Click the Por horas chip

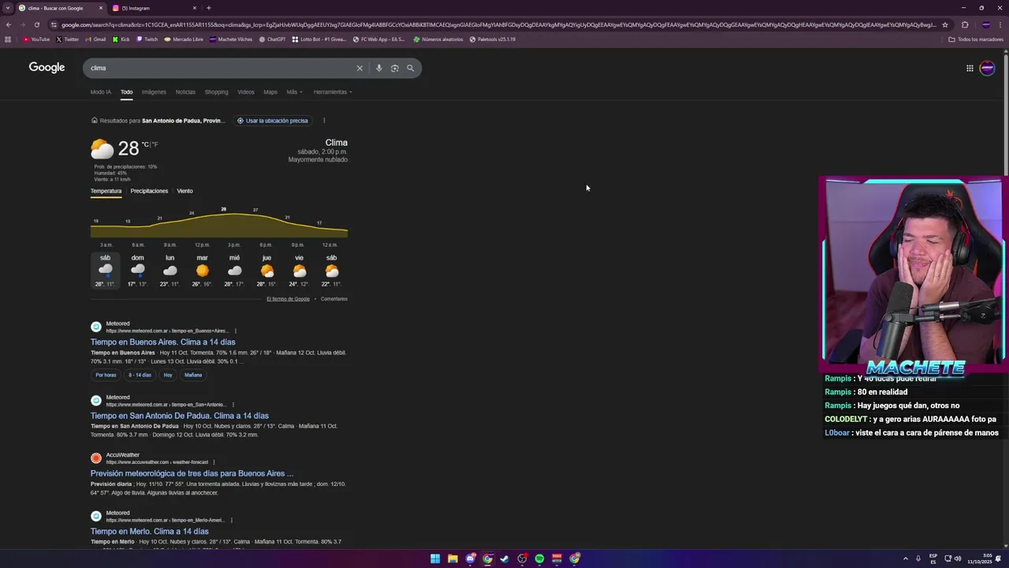coord(106,375)
